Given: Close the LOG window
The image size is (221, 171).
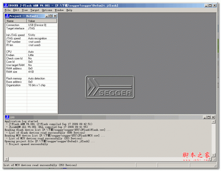Looking at the screenshot, I should click(213, 117).
